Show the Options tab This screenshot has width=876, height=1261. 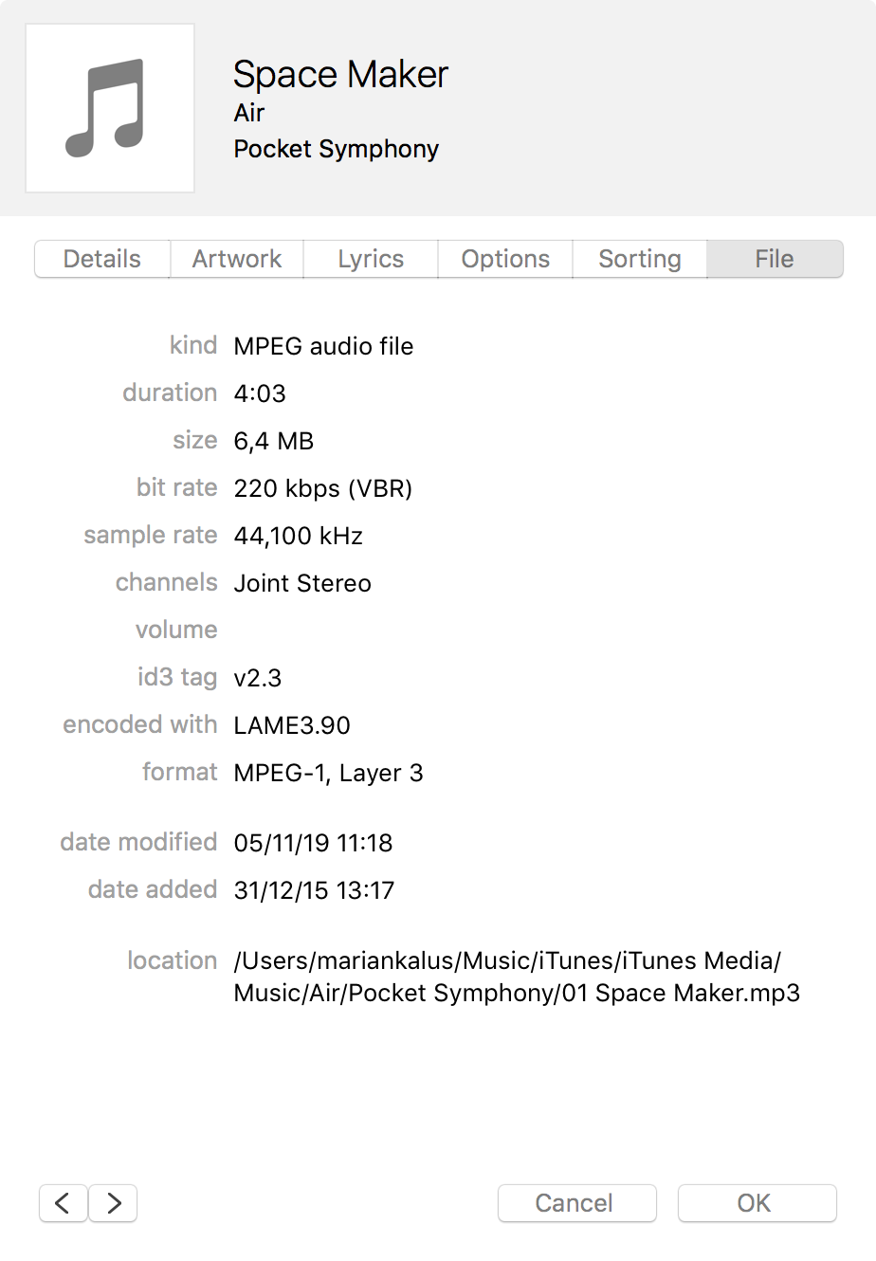[505, 259]
